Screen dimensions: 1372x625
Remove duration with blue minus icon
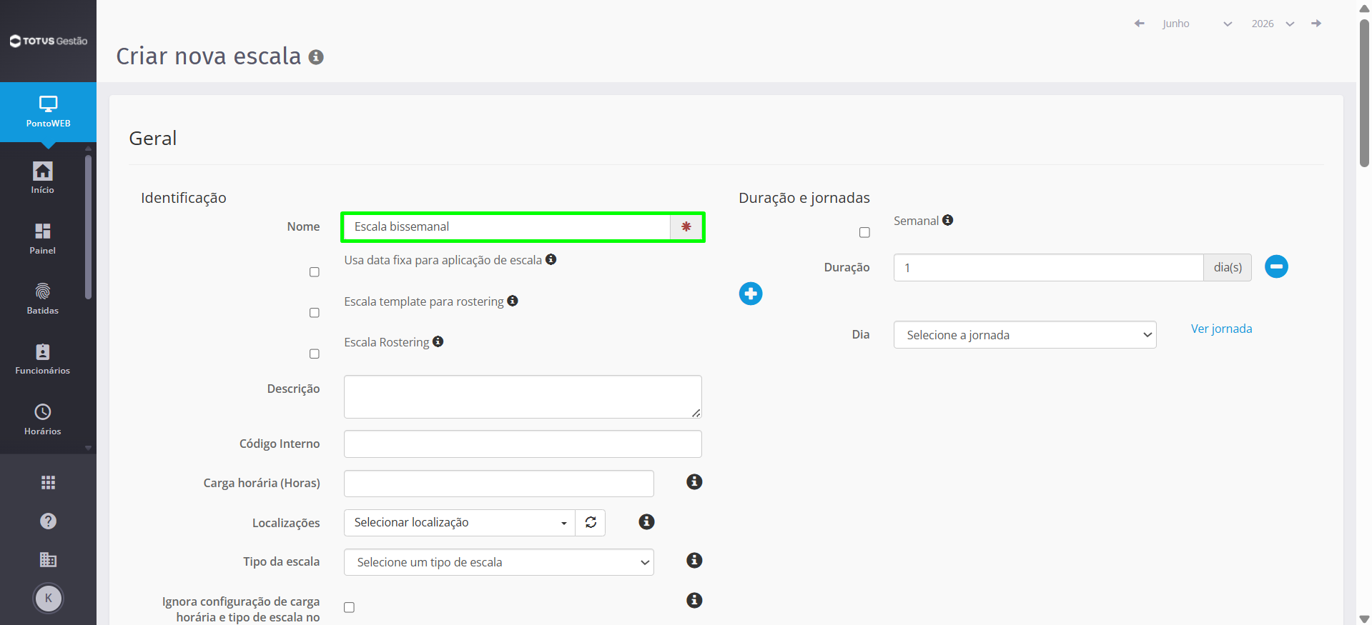click(1276, 266)
